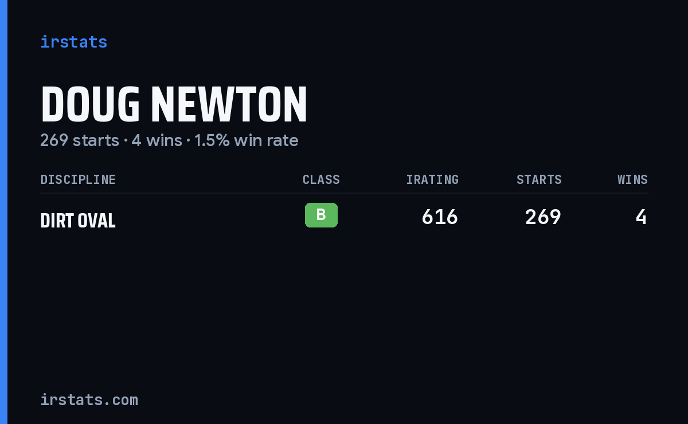Click the letter B inside class badge
688x424 pixels.
(321, 215)
